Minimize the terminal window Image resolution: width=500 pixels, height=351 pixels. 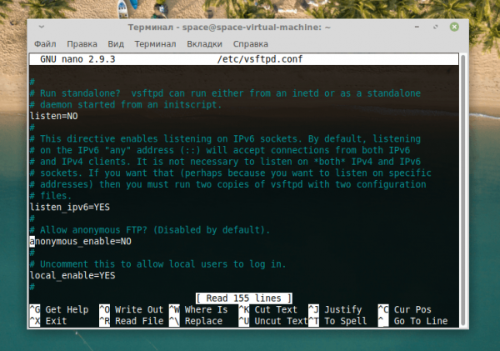pos(417,27)
